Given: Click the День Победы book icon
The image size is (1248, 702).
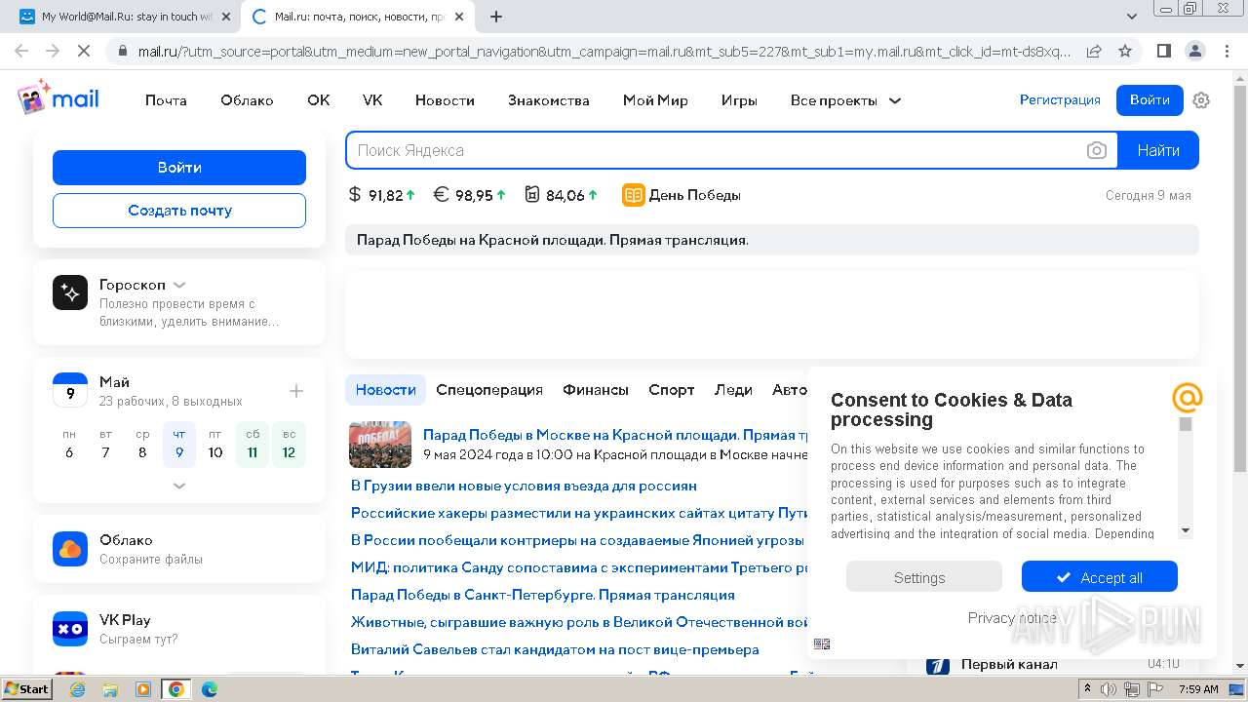Looking at the screenshot, I should [x=634, y=195].
